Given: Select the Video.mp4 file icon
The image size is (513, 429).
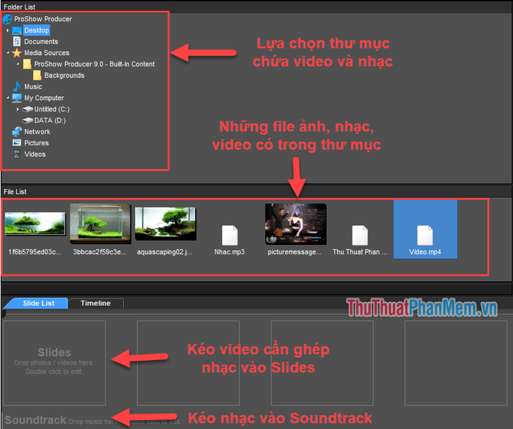Looking at the screenshot, I should point(425,235).
